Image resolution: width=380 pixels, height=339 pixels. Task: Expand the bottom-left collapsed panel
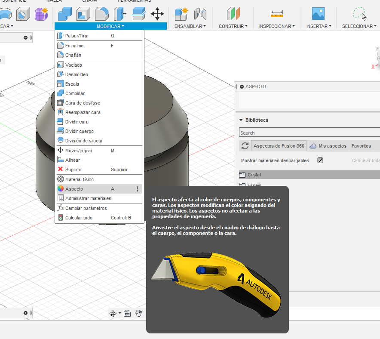25,313
